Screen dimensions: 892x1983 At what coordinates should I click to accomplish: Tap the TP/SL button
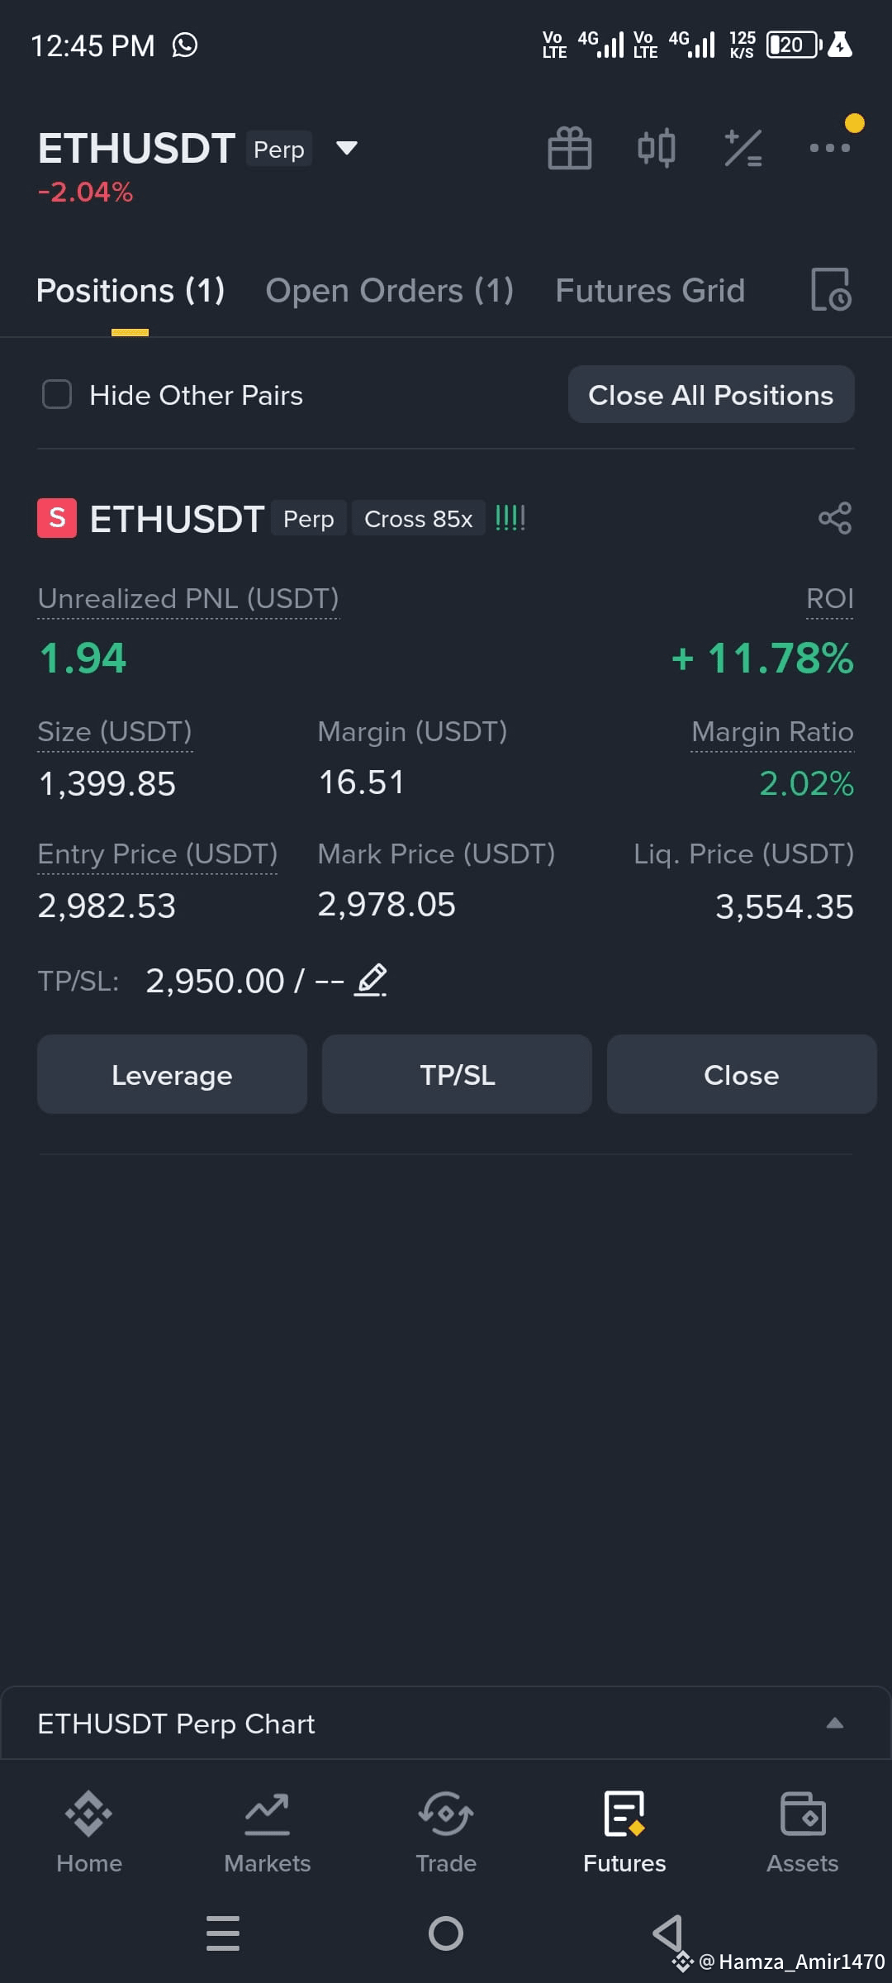[x=457, y=1075]
